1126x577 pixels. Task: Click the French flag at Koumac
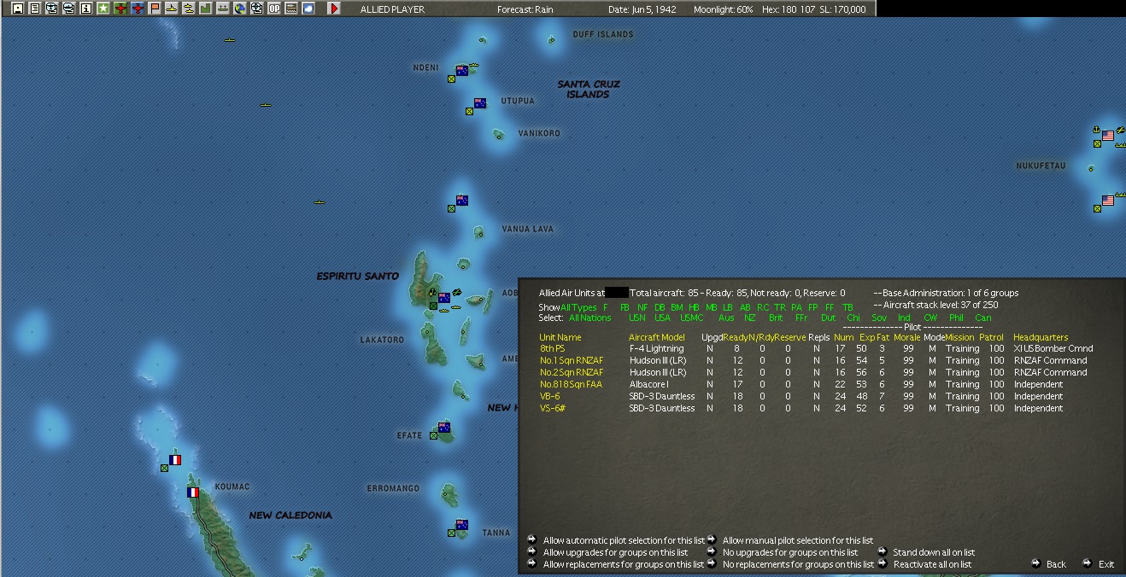[193, 492]
